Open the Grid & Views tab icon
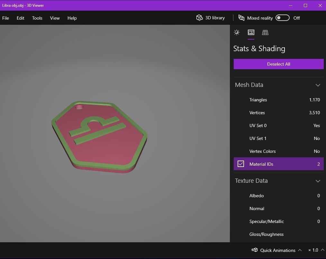Viewport: 326px width, 259px height. 265,32
